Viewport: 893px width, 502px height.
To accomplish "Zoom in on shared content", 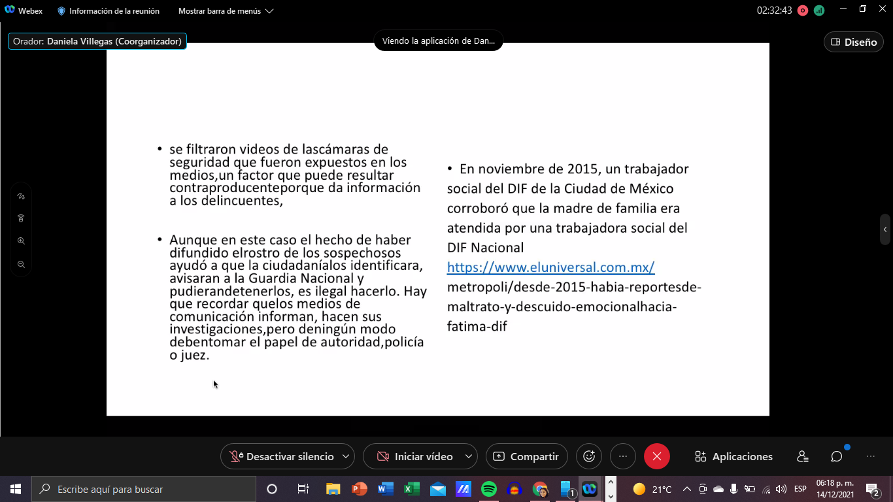I will 21,241.
